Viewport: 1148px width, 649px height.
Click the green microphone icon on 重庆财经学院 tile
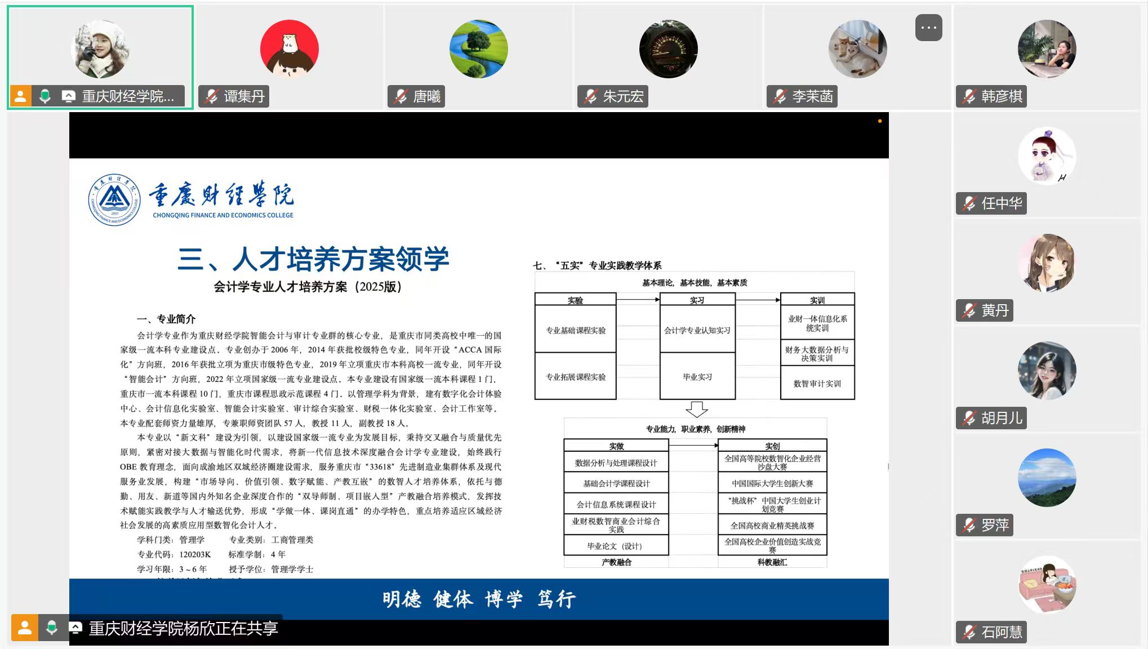(x=45, y=96)
